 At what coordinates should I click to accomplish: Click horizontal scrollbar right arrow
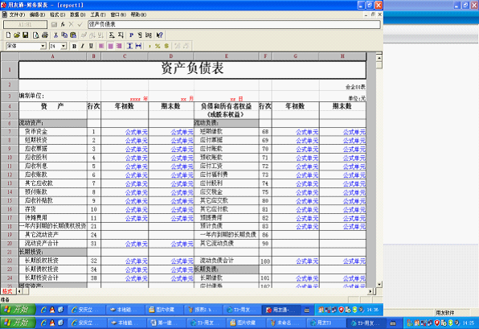click(371, 291)
